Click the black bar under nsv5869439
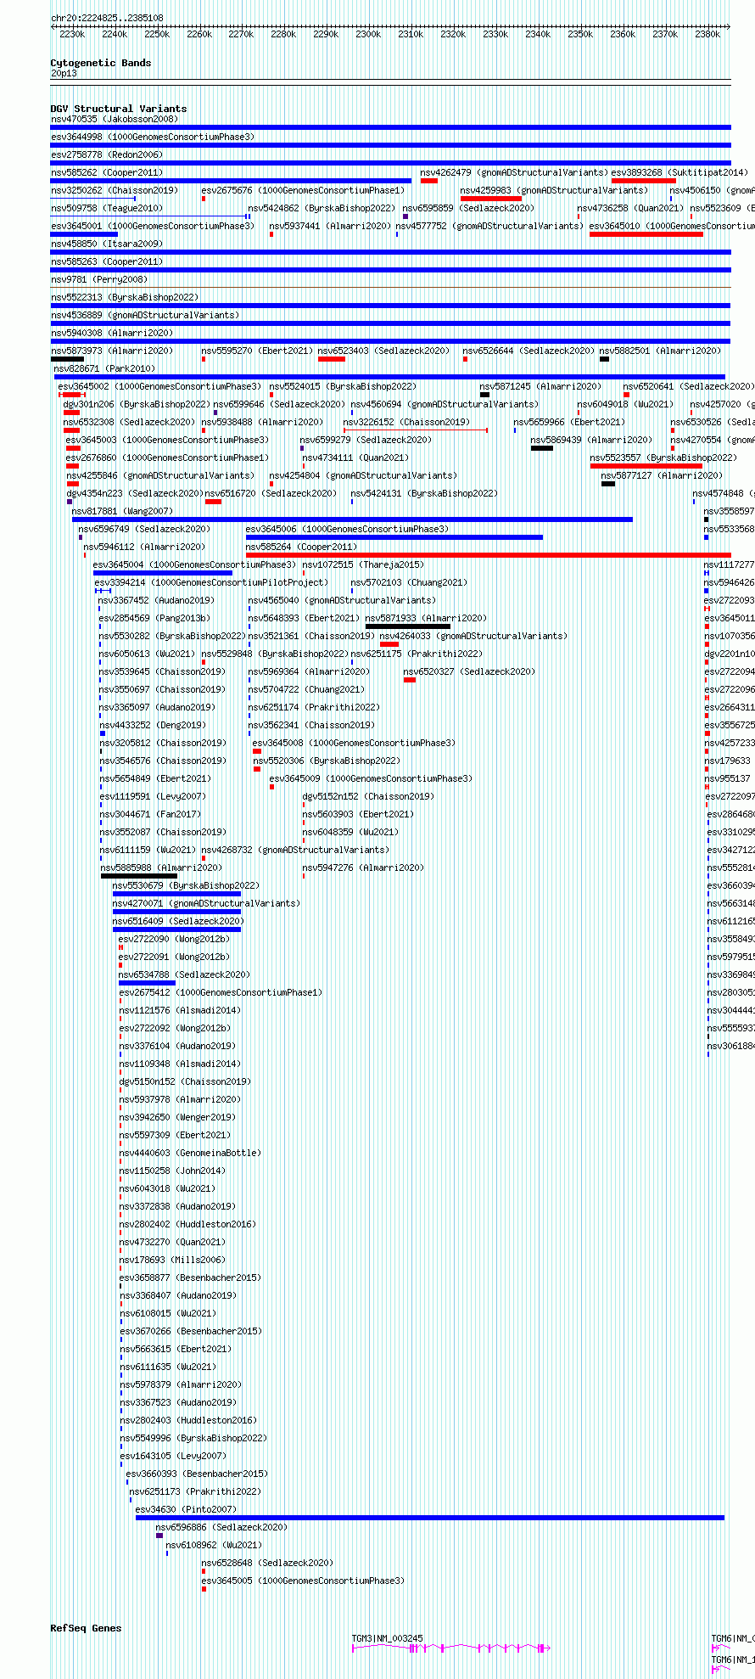 click(x=542, y=448)
